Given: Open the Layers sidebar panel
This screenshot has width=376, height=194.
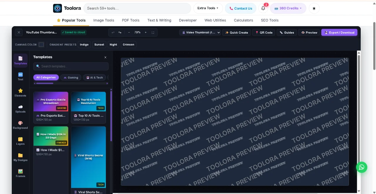Looking at the screenshot, I should coord(21,141).
